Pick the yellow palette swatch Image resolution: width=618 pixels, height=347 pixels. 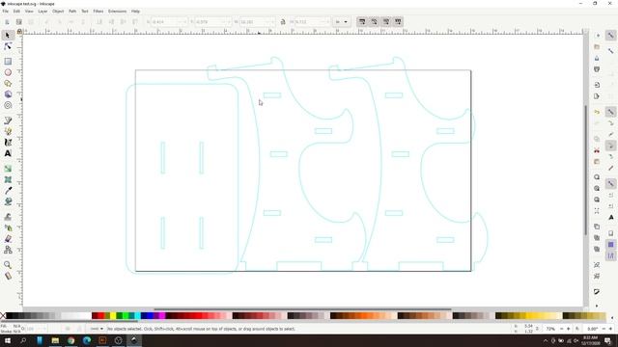click(113, 315)
